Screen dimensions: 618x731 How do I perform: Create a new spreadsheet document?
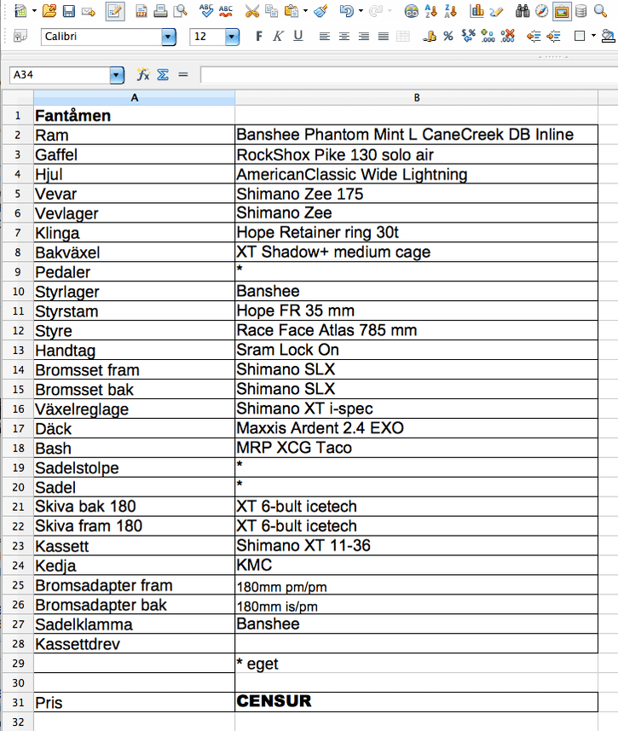point(20,11)
